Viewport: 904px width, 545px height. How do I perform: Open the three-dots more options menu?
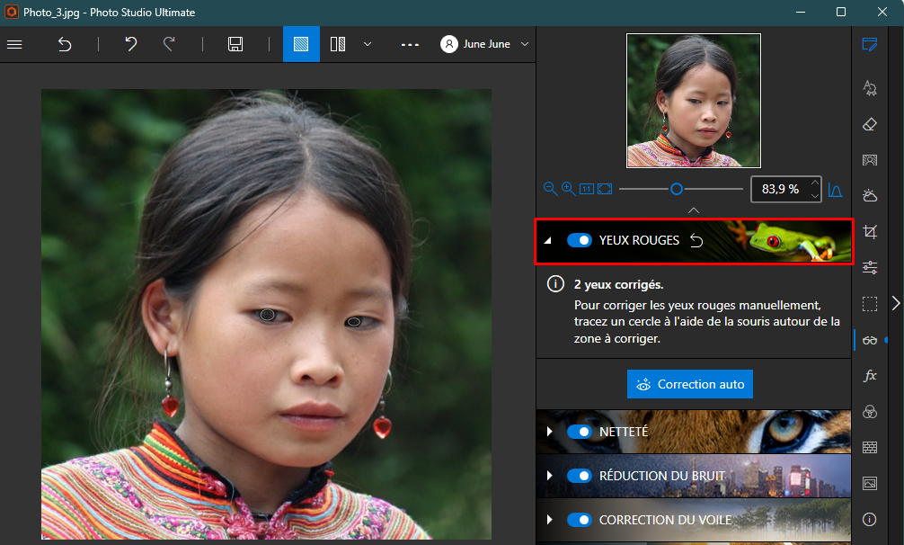[410, 44]
